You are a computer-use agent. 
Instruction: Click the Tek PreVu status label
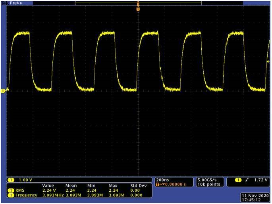12,2
